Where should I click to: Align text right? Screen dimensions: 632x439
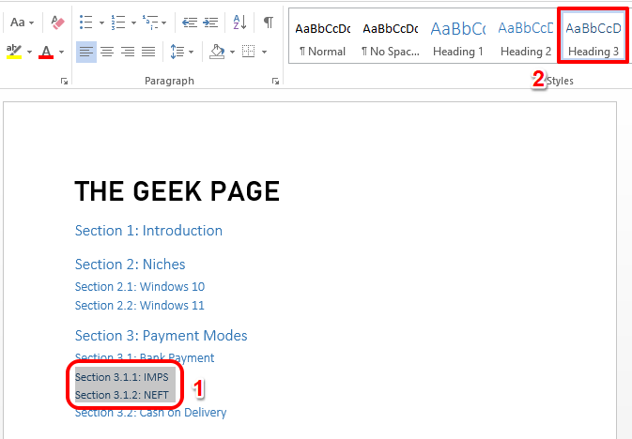pyautogui.click(x=128, y=52)
